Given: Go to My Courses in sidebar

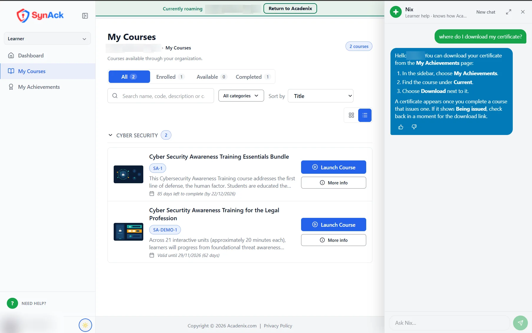Looking at the screenshot, I should tap(48, 71).
